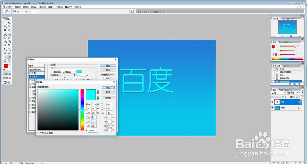Select the Rectangle shape tool

click(9, 53)
